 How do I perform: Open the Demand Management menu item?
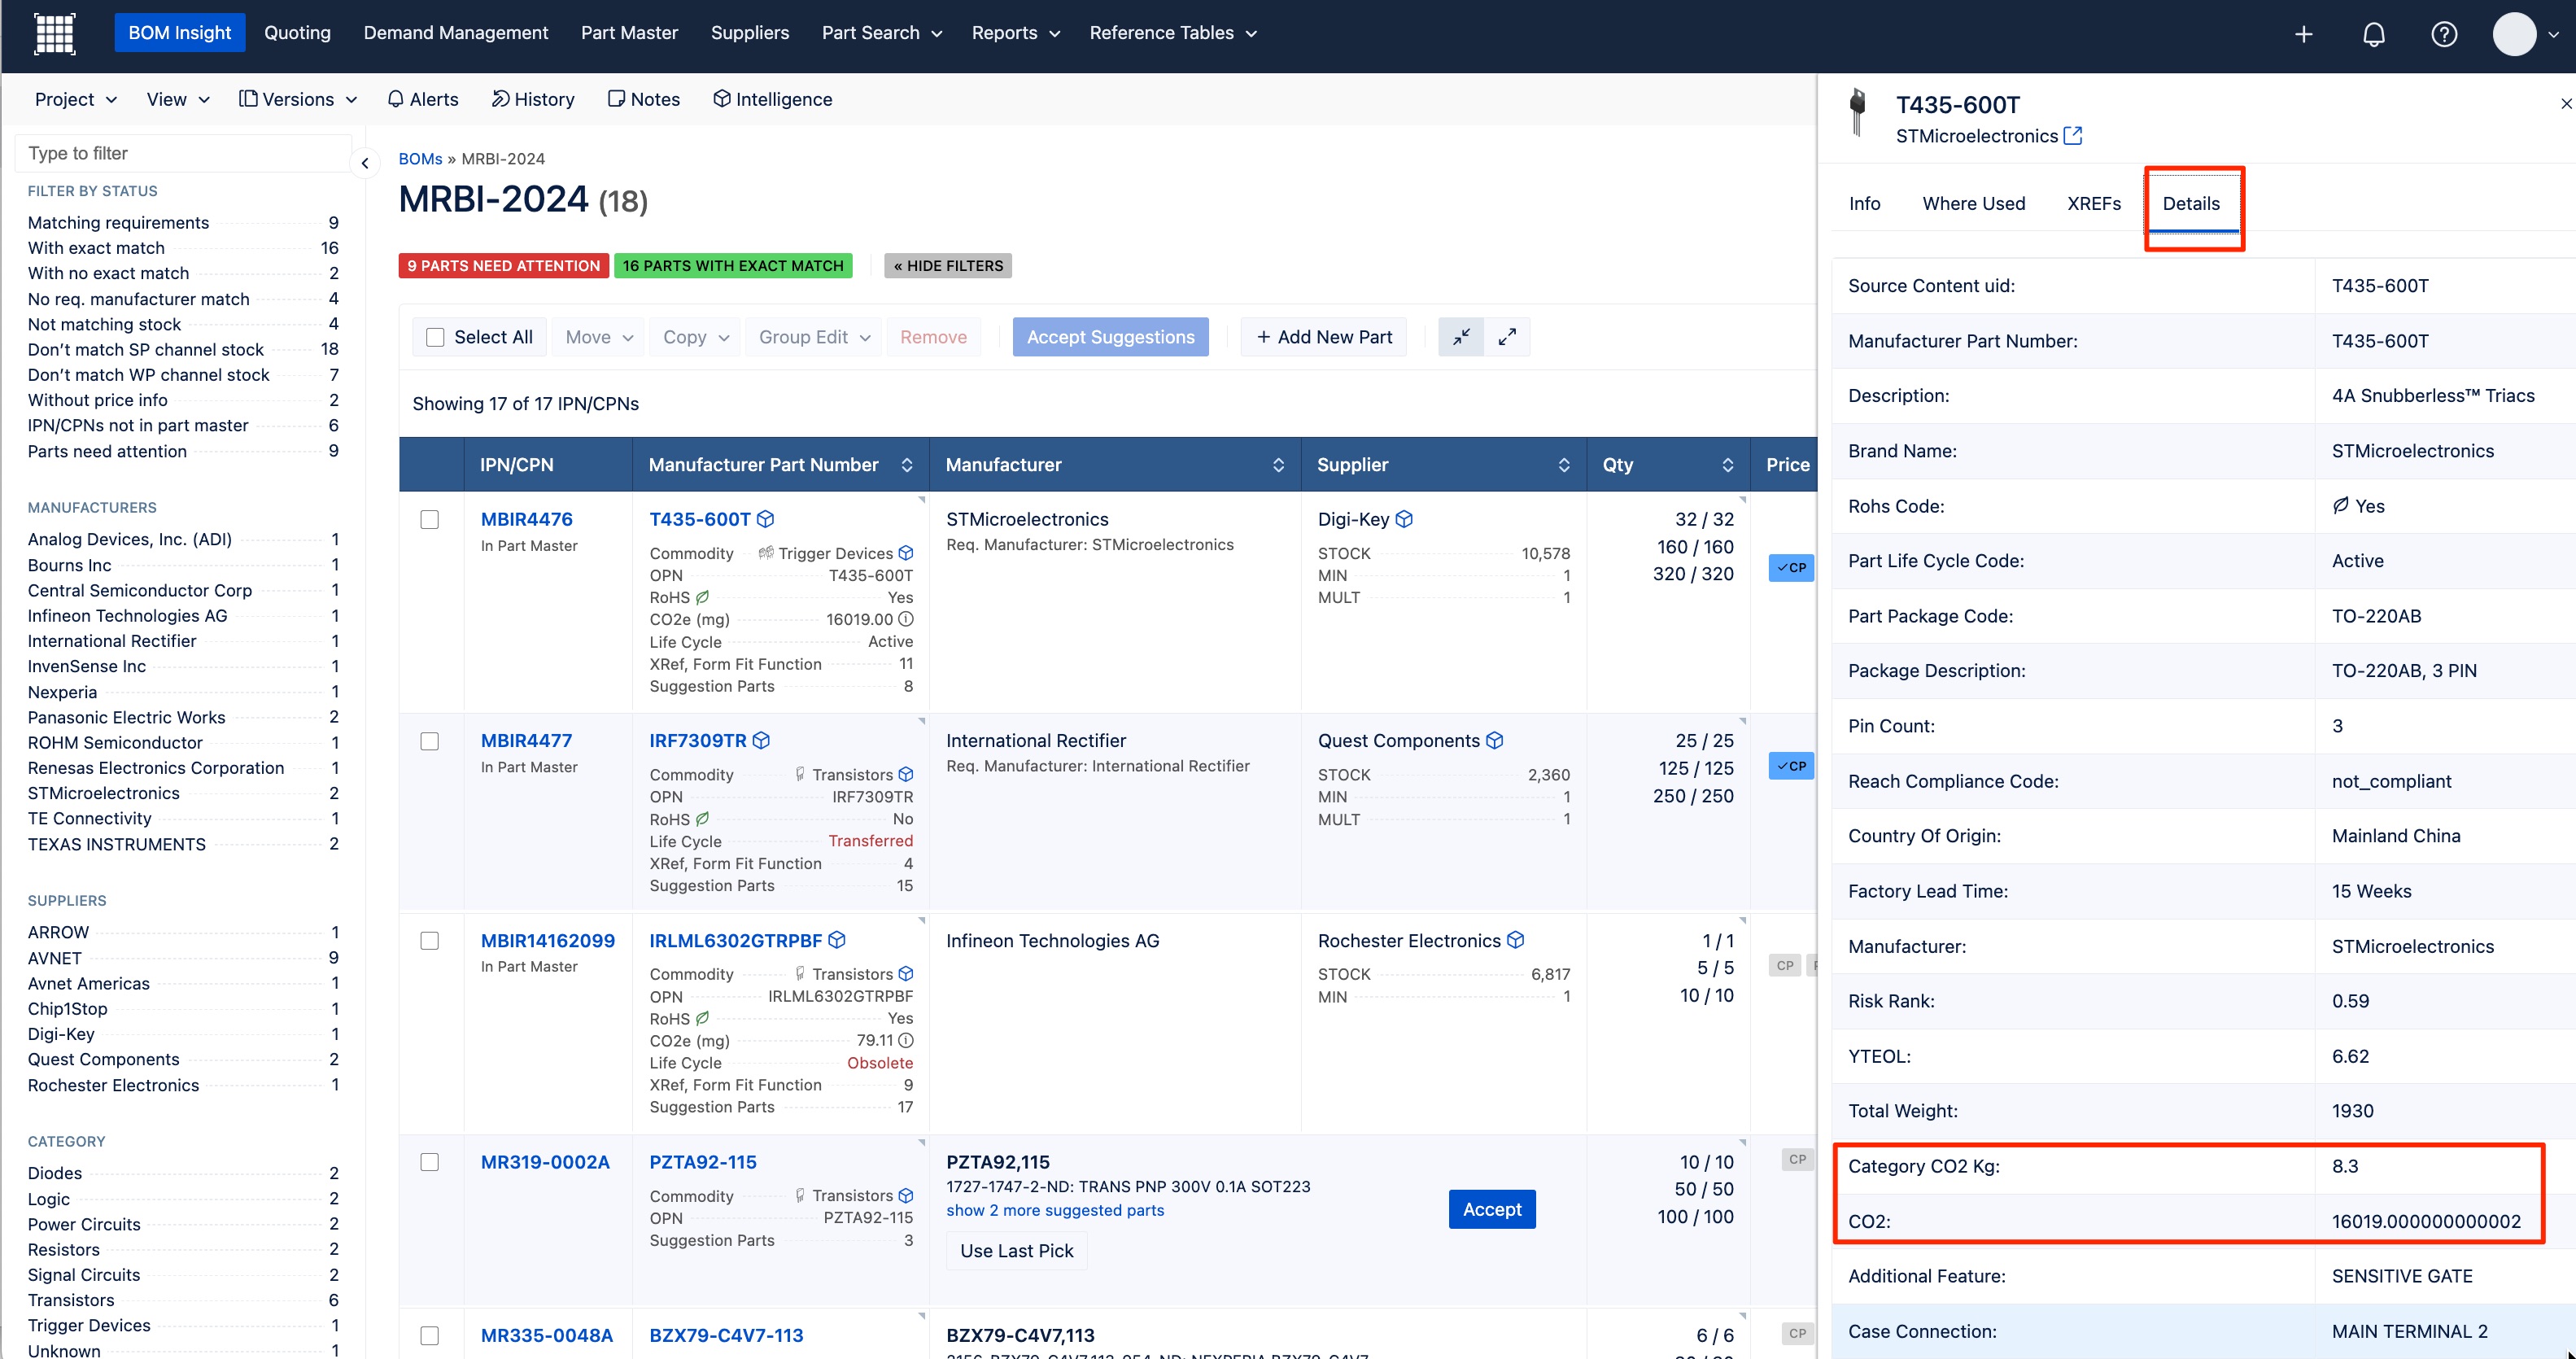pos(456,33)
